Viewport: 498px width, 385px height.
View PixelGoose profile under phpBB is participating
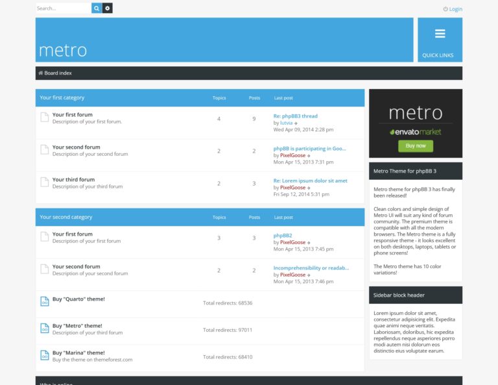293,155
